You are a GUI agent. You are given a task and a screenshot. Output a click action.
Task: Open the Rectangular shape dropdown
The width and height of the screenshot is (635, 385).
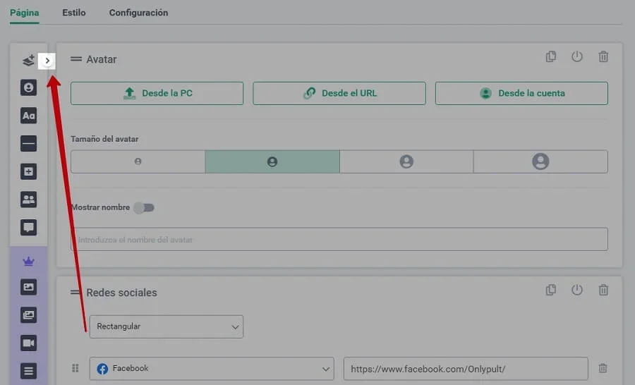pos(166,326)
